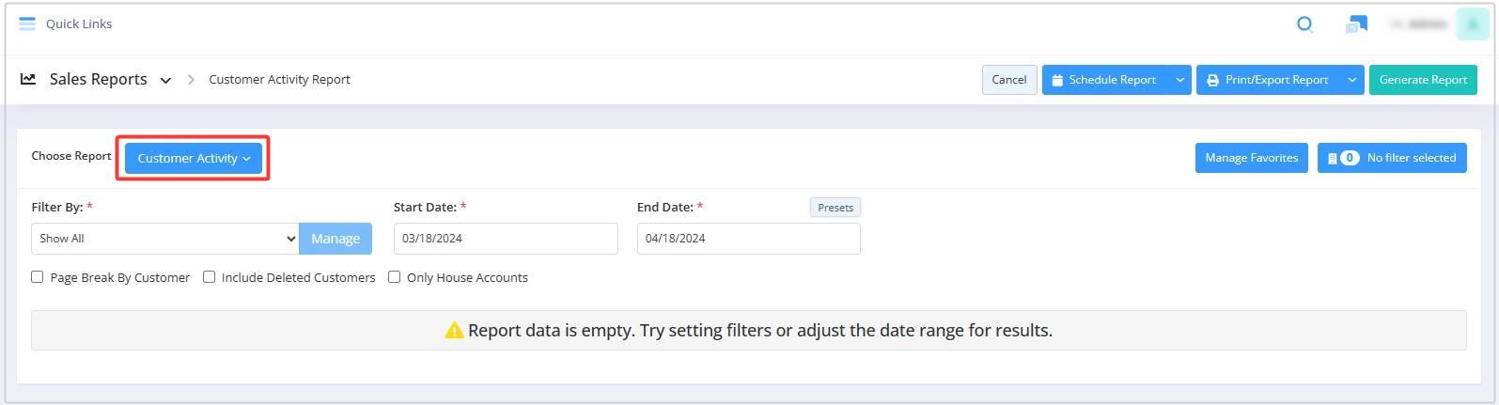Click the Start Date input field
The width and height of the screenshot is (1499, 405).
[x=506, y=239]
